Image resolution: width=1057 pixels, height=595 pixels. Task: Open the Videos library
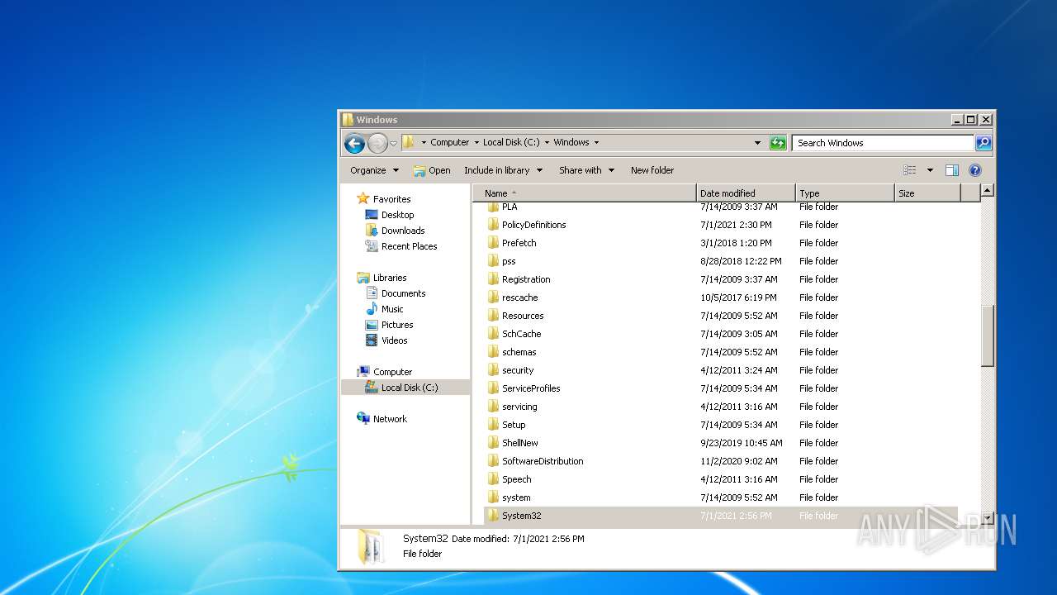tap(394, 340)
